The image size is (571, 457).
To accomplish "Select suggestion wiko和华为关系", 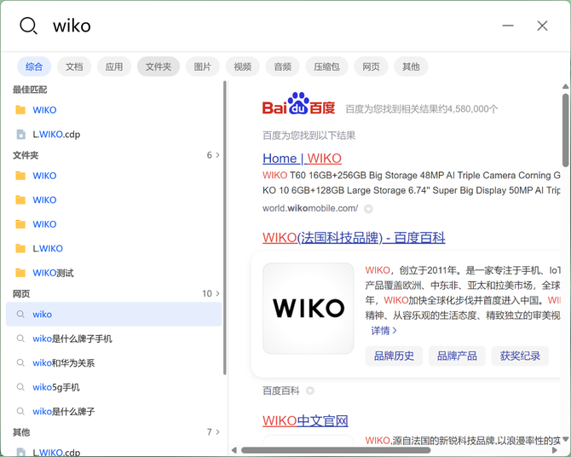I will point(63,363).
